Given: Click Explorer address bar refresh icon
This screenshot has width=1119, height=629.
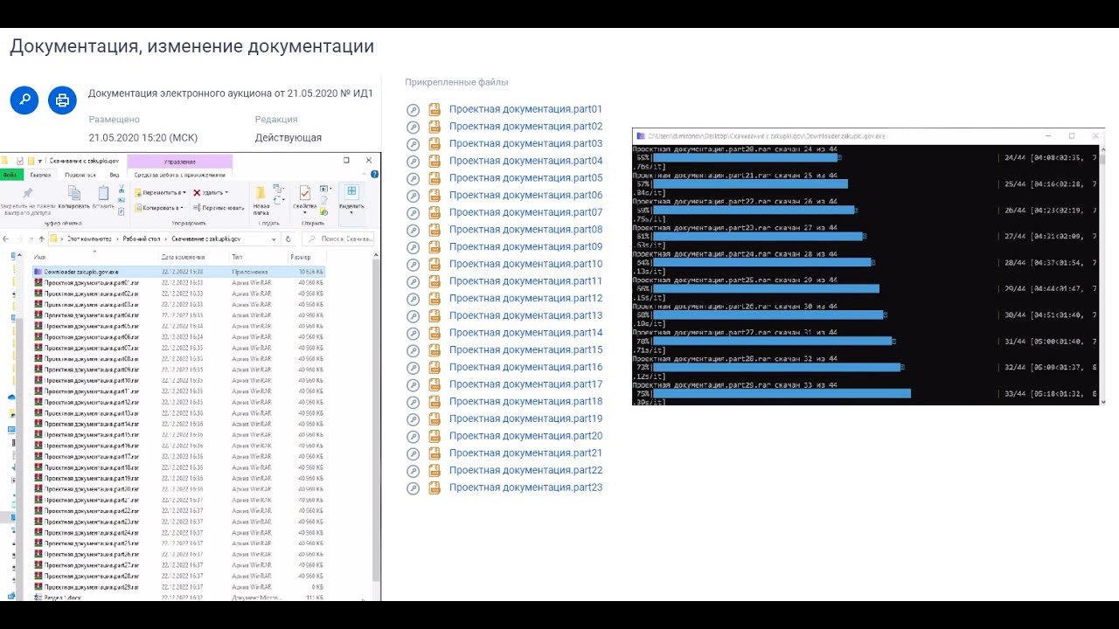Looking at the screenshot, I should coord(288,238).
